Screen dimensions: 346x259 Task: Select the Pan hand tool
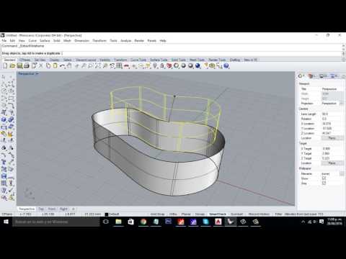coord(69,65)
